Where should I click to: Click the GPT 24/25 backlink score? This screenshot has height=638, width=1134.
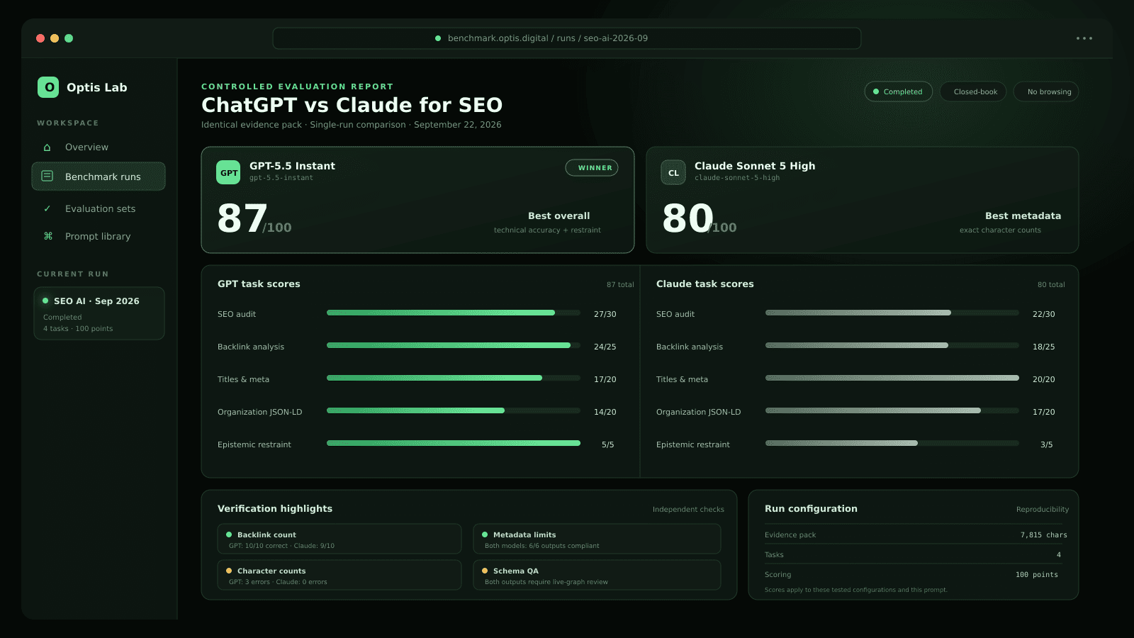[x=605, y=347]
